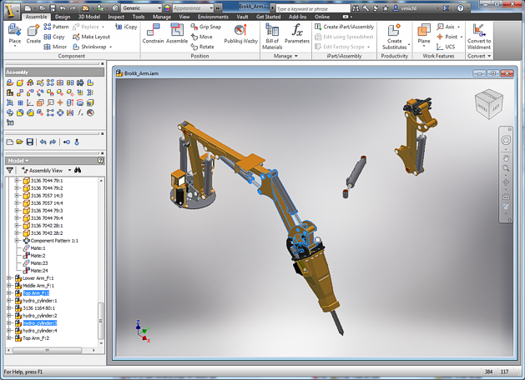The width and height of the screenshot is (525, 380).
Task: Click Make Layout tool
Action: coord(91,37)
